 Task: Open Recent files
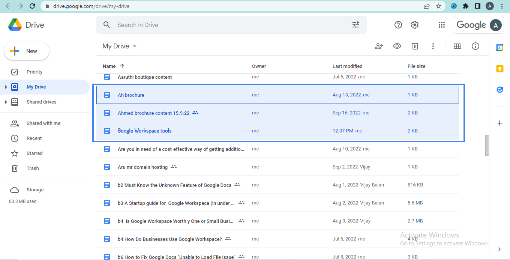click(x=34, y=138)
